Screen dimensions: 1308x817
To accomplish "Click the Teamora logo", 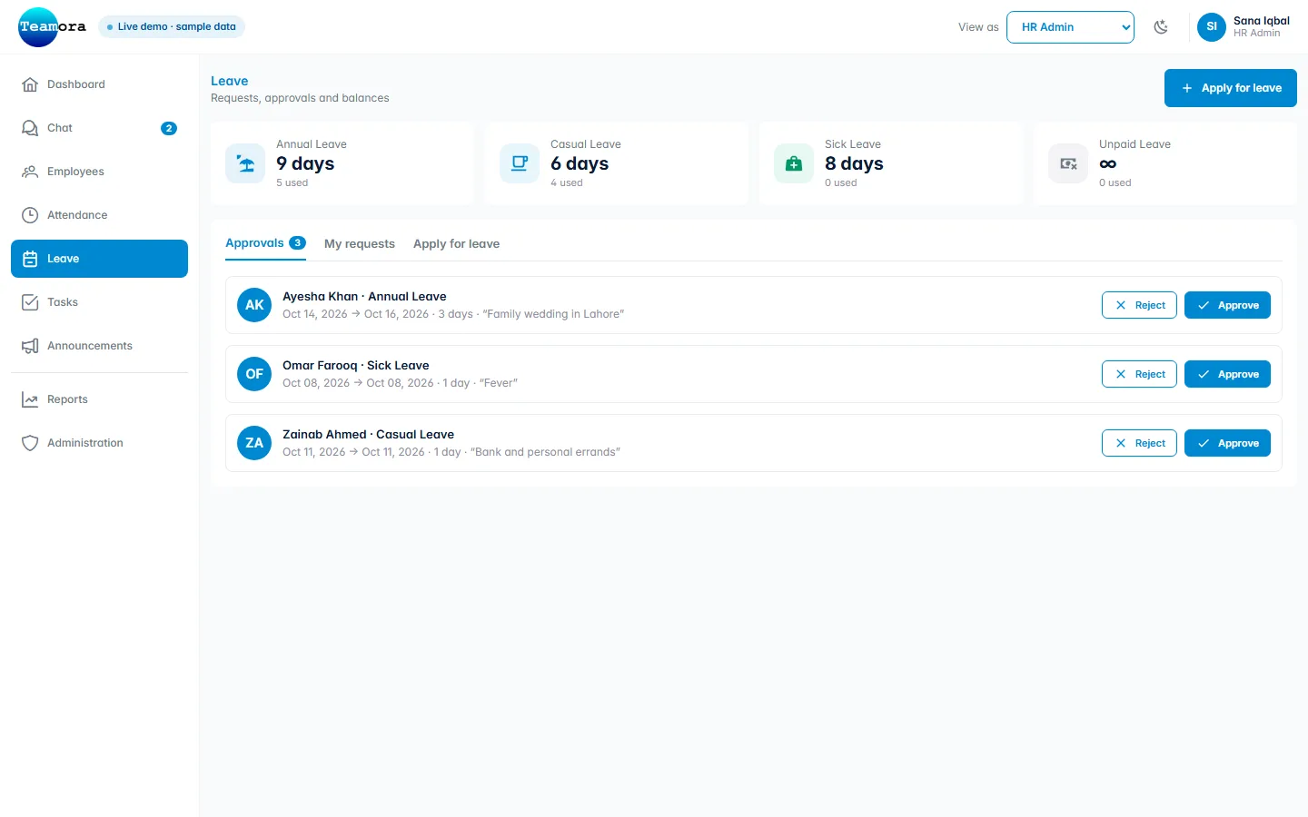I will pyautogui.click(x=52, y=27).
